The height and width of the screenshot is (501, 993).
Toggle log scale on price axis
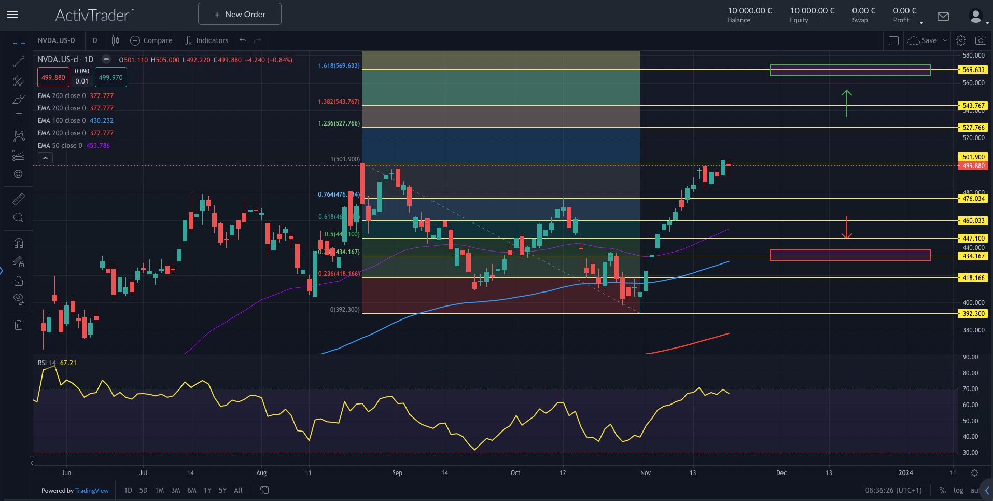(958, 490)
